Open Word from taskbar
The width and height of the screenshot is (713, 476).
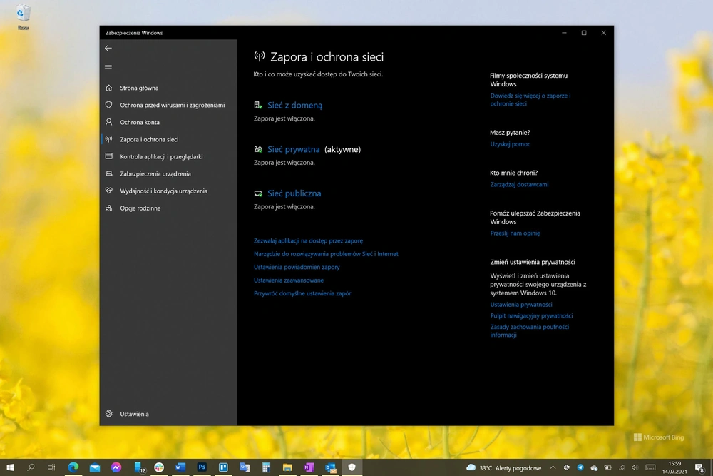(180, 467)
